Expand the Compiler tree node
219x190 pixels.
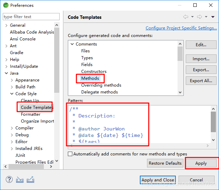click(x=12, y=128)
